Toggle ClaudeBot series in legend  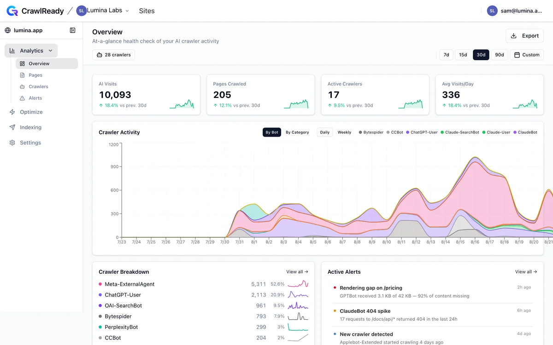(x=525, y=132)
